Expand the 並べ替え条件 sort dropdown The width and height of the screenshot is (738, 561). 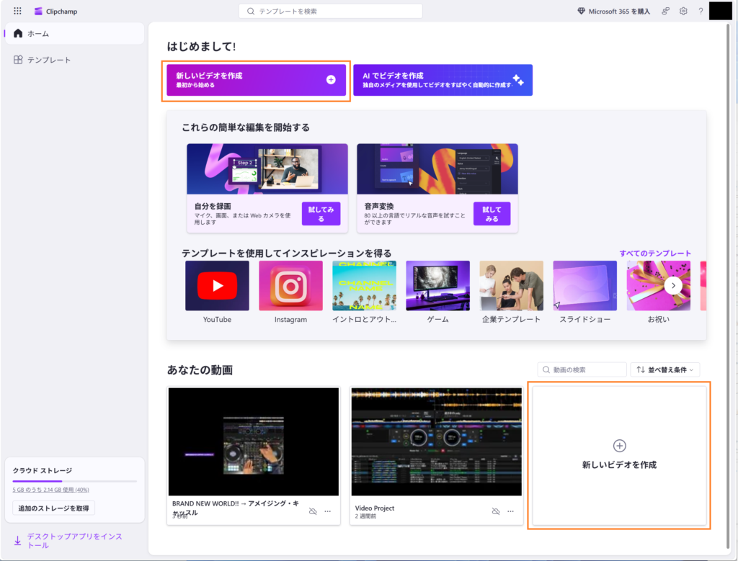click(664, 369)
